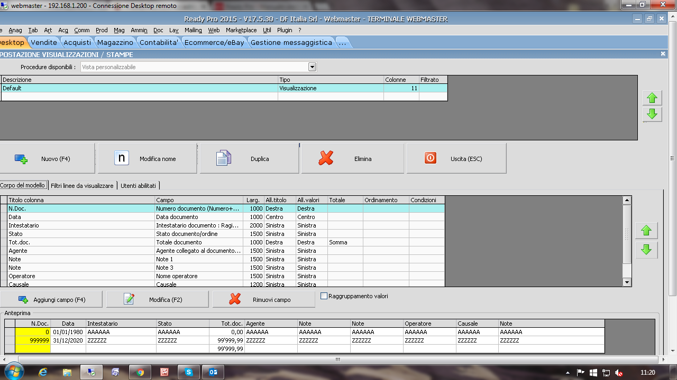
Task: Click Aggiungi campo (F4) button
Action: (51, 299)
